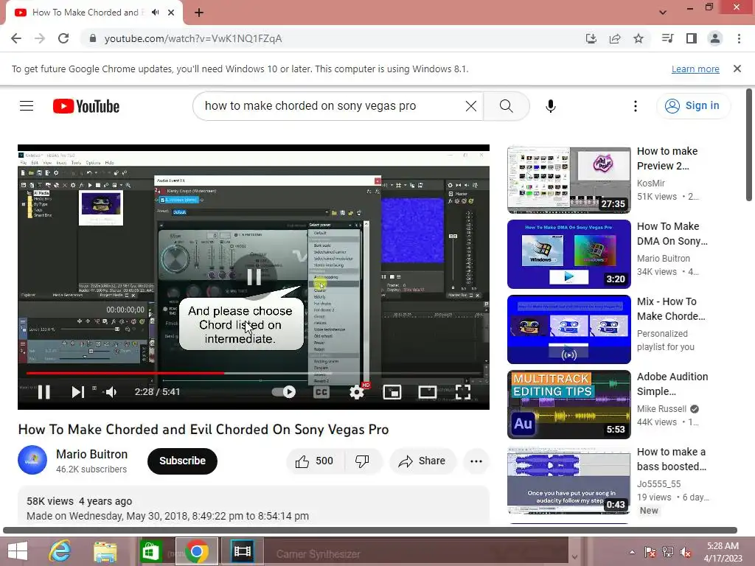Switch to miniplayer mode
Image resolution: width=755 pixels, height=566 pixels.
392,392
